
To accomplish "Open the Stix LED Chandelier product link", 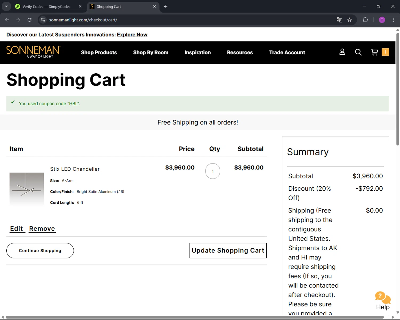I will 75,169.
